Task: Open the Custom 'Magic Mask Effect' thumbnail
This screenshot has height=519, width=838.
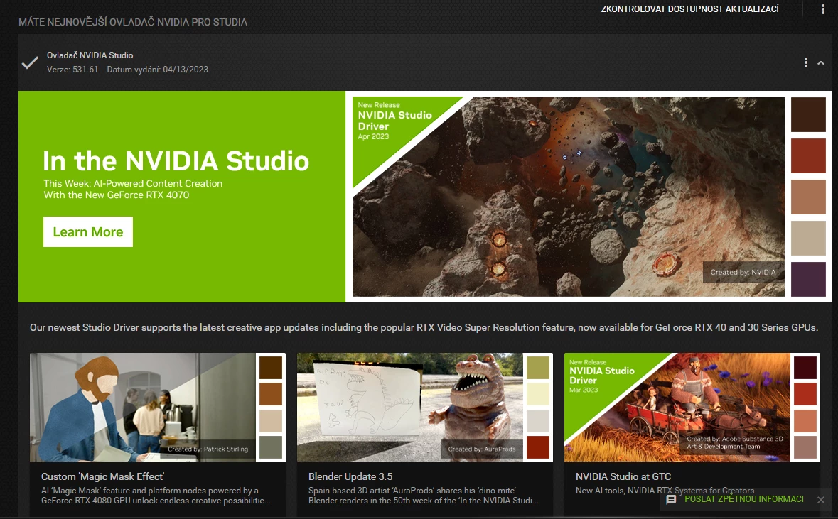Action: pos(143,408)
